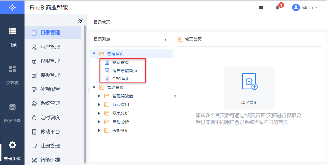Open the notifications bell

(x=277, y=8)
